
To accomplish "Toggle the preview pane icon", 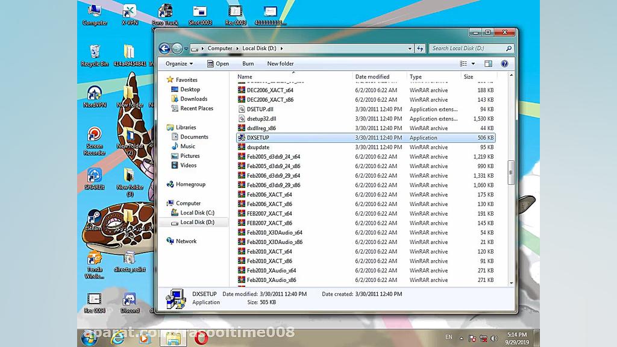I will (x=488, y=63).
